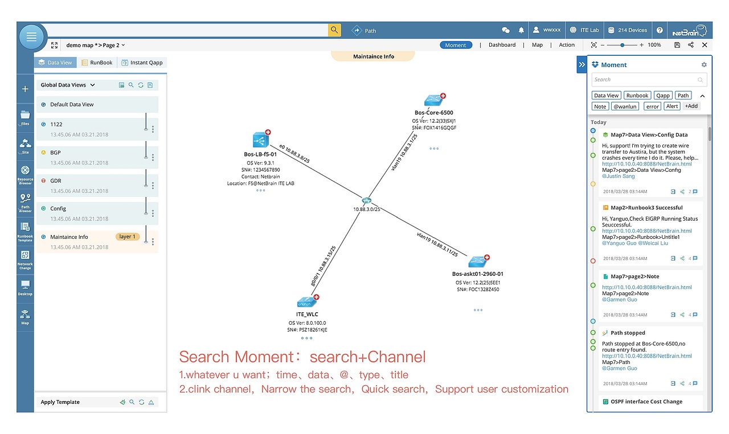The width and height of the screenshot is (729, 434).
Task: Click the Moment search field
Action: tap(649, 80)
